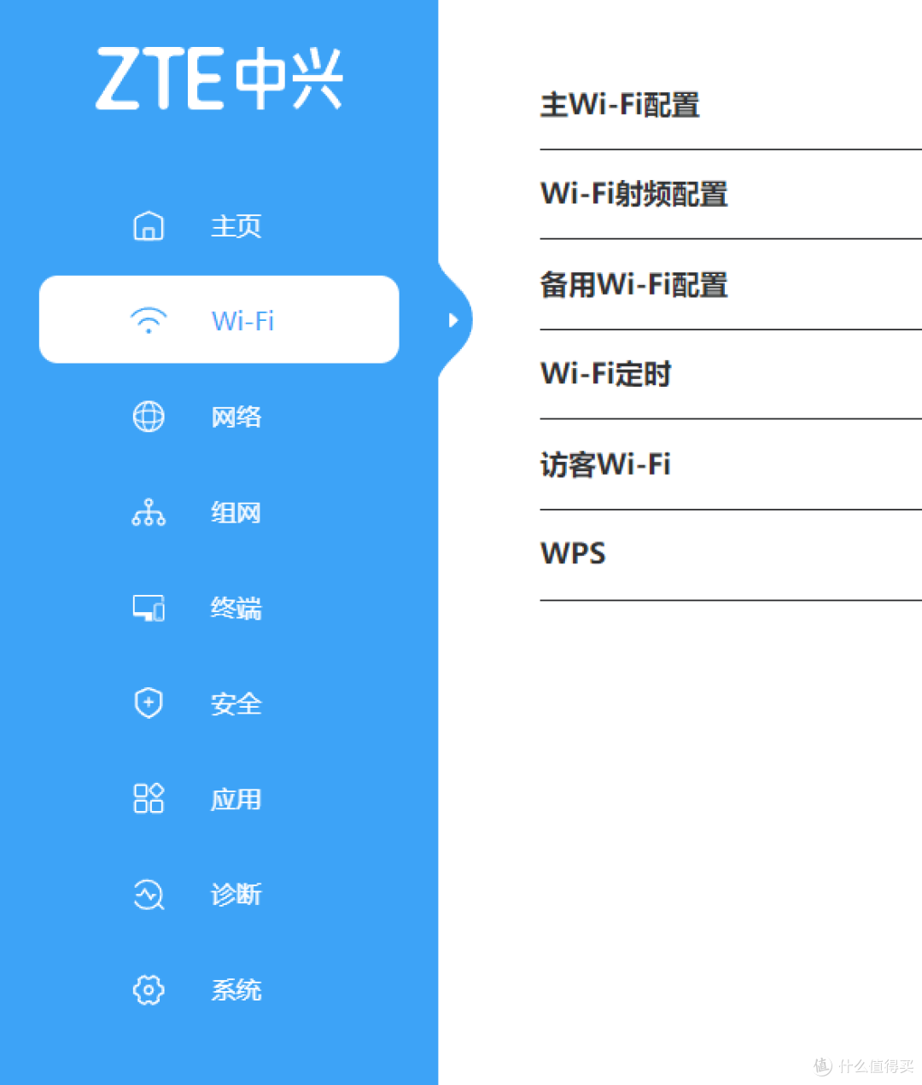
Task: Click the globe network icon
Action: 149,417
